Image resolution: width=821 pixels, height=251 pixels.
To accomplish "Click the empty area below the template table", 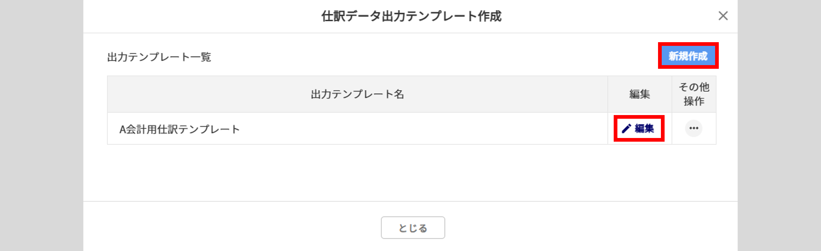I will [x=410, y=172].
